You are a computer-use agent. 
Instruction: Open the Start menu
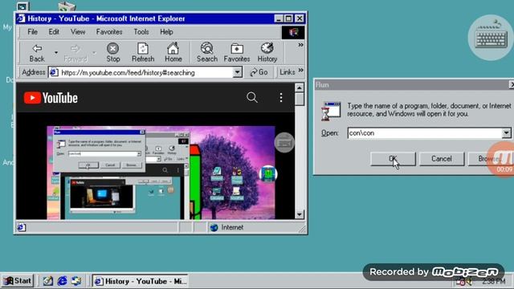pyautogui.click(x=18, y=281)
